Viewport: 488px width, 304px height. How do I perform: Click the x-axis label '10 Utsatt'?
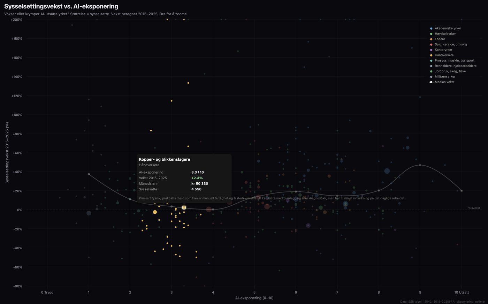pyautogui.click(x=462, y=292)
